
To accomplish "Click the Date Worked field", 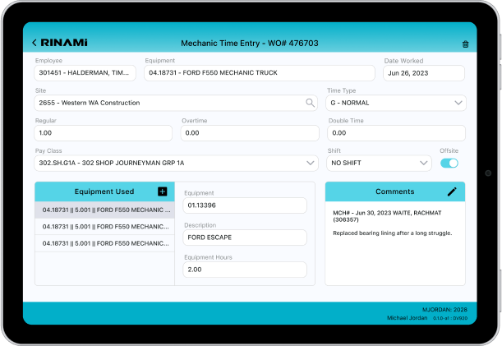I will pyautogui.click(x=424, y=73).
